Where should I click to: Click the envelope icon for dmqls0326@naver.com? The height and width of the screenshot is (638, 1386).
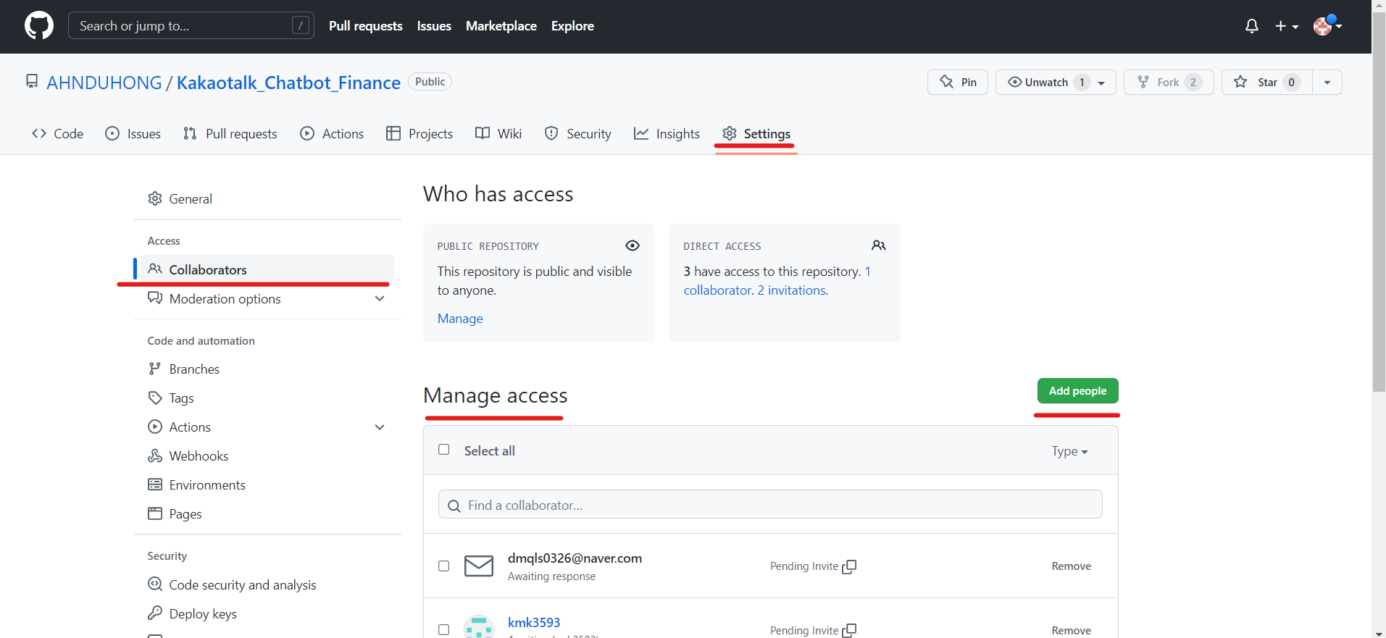pos(479,566)
